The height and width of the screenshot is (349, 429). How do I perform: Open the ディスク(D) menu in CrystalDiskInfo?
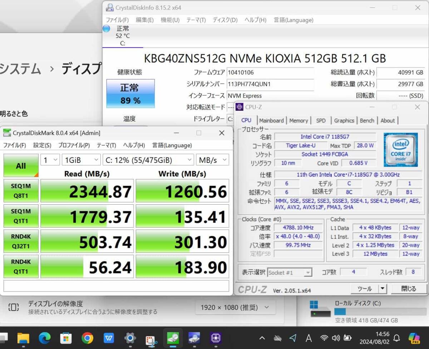pyautogui.click(x=225, y=20)
